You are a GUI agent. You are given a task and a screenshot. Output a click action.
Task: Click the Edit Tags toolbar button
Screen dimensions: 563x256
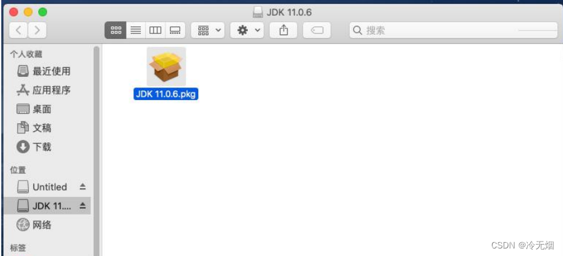point(316,31)
